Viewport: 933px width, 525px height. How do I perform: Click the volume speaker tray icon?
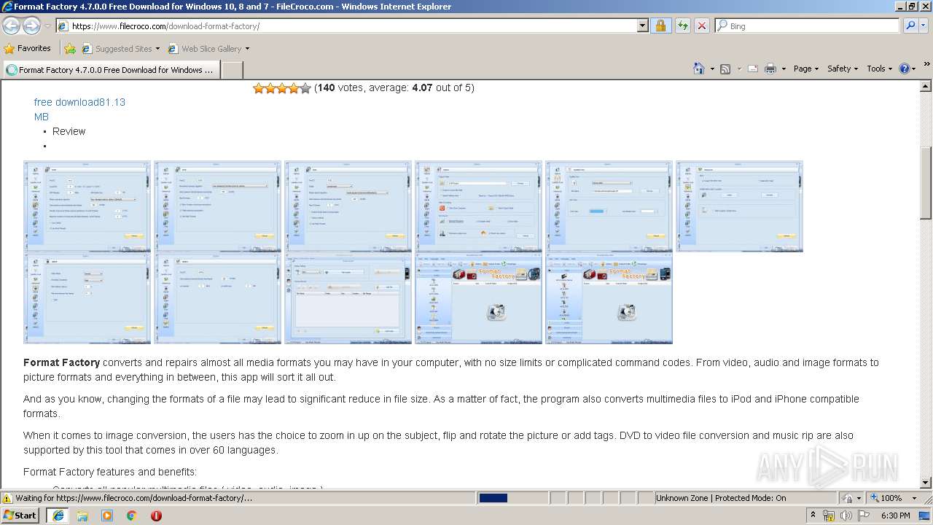(846, 516)
